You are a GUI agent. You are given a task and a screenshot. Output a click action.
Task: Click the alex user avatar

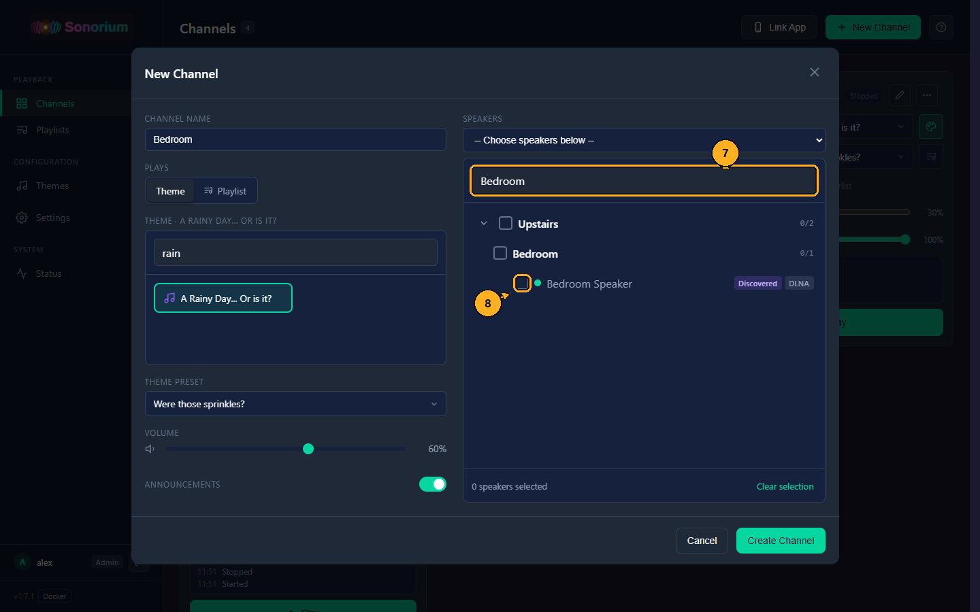tap(22, 562)
